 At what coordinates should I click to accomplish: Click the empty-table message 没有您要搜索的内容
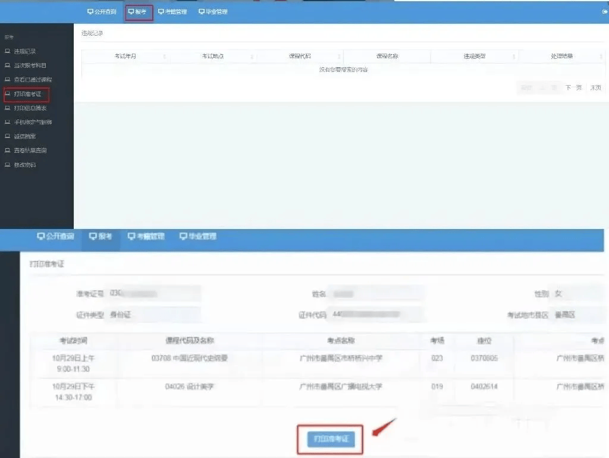click(343, 70)
